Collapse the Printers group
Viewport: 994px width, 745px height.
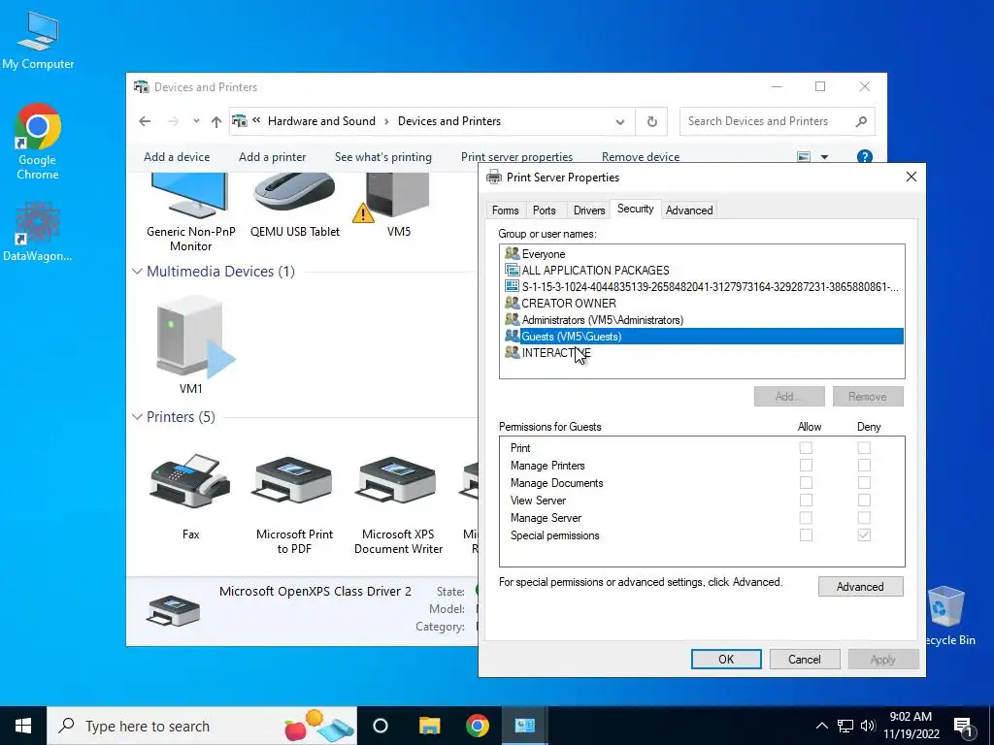coord(137,417)
